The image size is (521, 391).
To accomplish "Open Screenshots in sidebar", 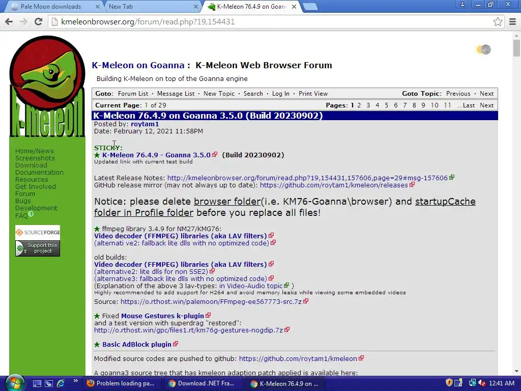I will [35, 158].
